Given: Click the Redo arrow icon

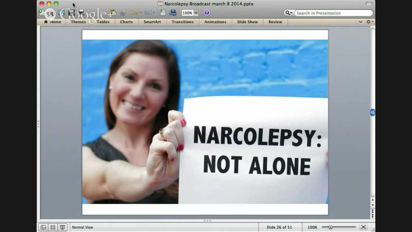Looking at the screenshot, I should (x=148, y=13).
